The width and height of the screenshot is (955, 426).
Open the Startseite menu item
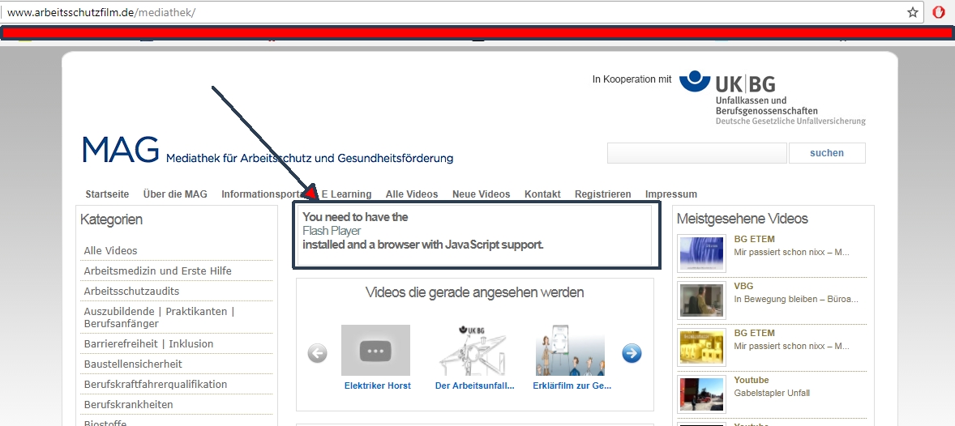click(107, 194)
